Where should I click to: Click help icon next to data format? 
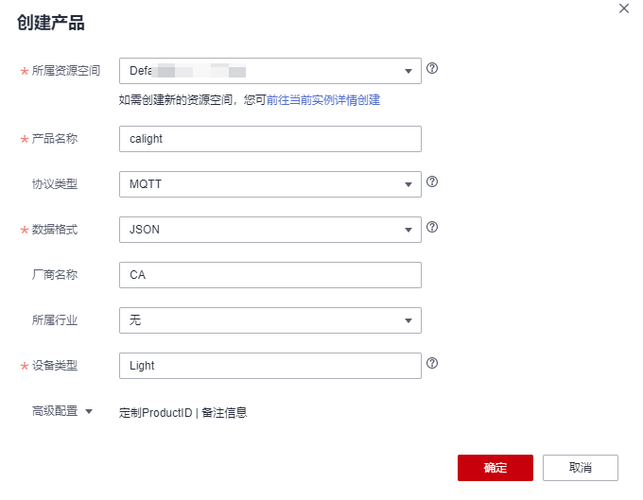tap(432, 227)
